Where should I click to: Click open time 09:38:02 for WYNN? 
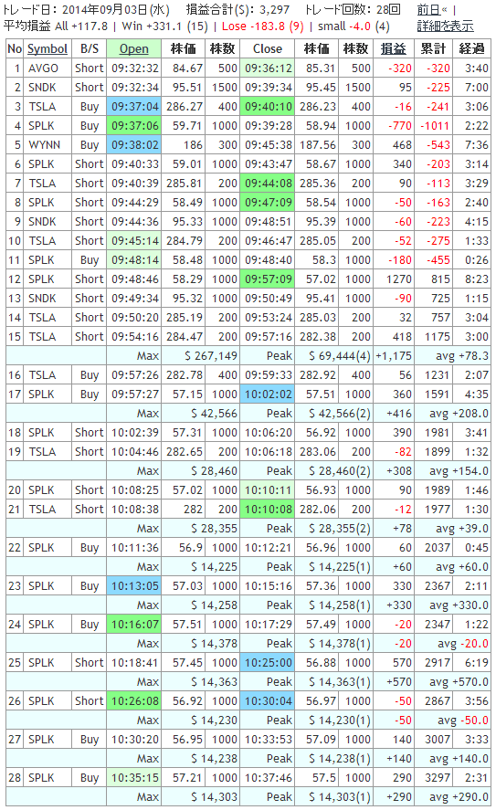point(133,144)
